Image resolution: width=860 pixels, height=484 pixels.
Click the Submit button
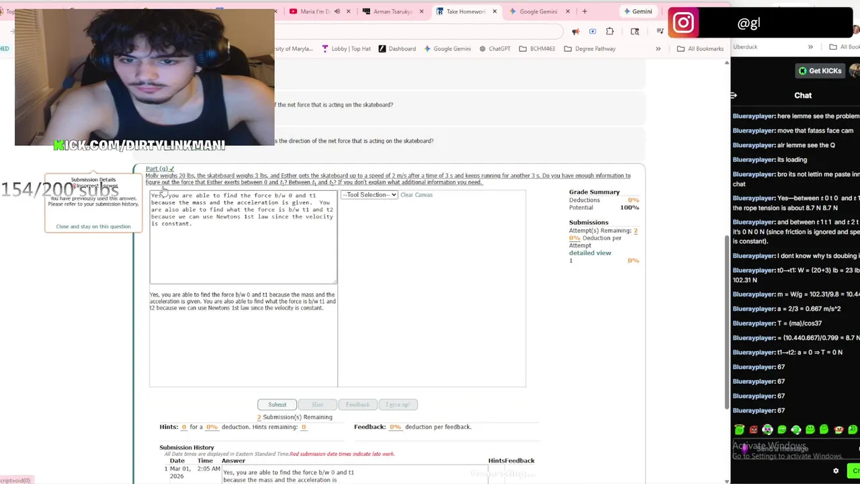(x=277, y=405)
